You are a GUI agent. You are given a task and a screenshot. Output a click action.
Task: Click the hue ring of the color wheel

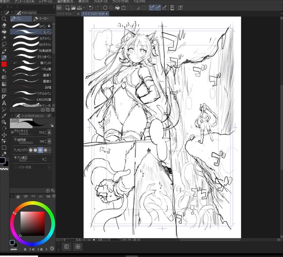(32, 204)
